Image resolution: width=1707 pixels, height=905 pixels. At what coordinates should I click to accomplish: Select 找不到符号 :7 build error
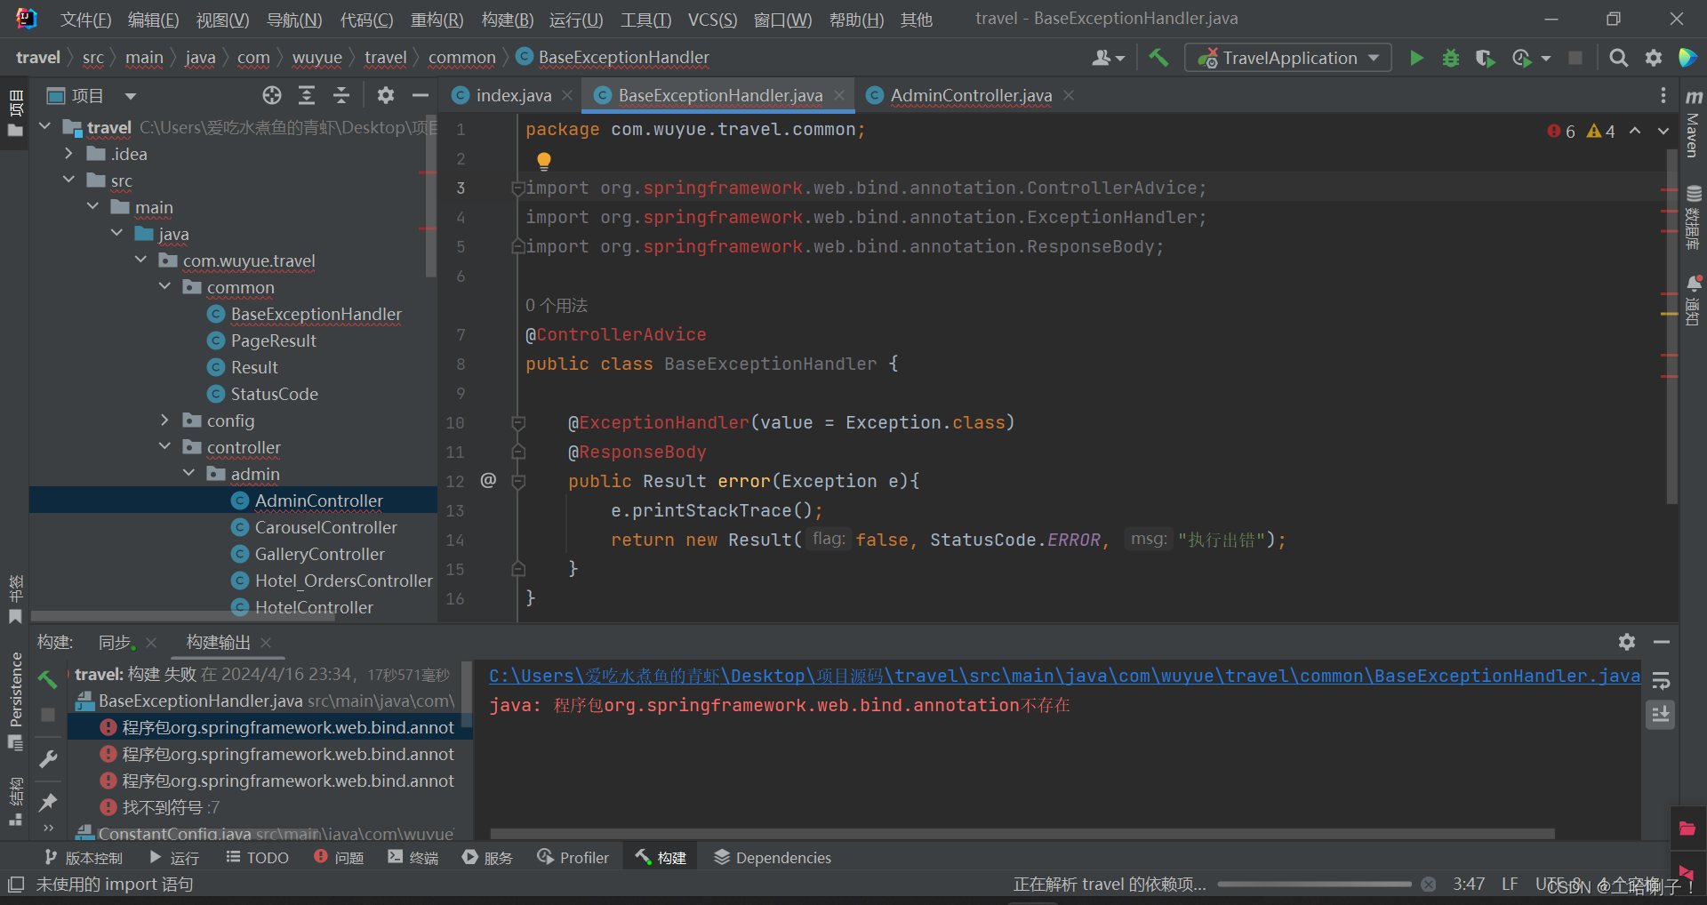click(x=171, y=807)
